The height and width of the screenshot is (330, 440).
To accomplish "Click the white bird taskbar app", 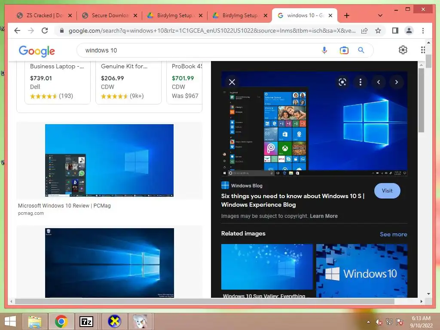I will (141, 321).
